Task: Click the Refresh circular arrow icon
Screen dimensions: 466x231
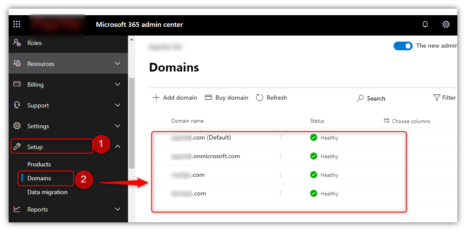Action: click(x=260, y=98)
